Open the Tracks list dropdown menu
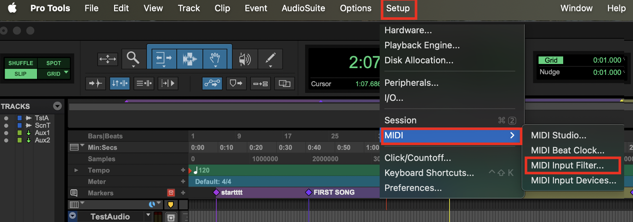Image resolution: width=633 pixels, height=222 pixels. coord(57,106)
